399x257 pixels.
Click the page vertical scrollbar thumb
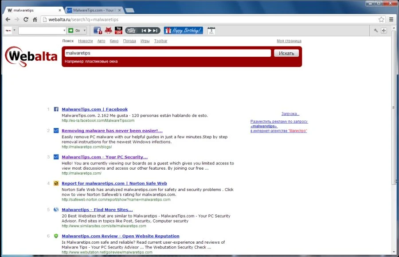[x=394, y=108]
